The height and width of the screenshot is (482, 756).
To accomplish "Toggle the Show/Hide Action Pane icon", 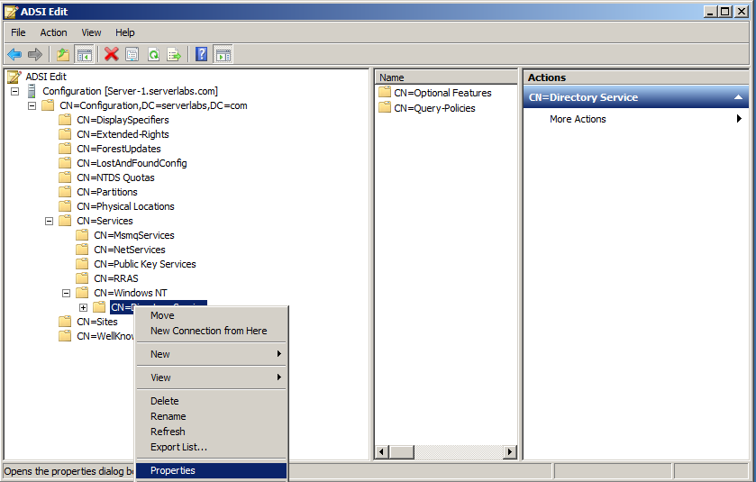I will pyautogui.click(x=223, y=54).
